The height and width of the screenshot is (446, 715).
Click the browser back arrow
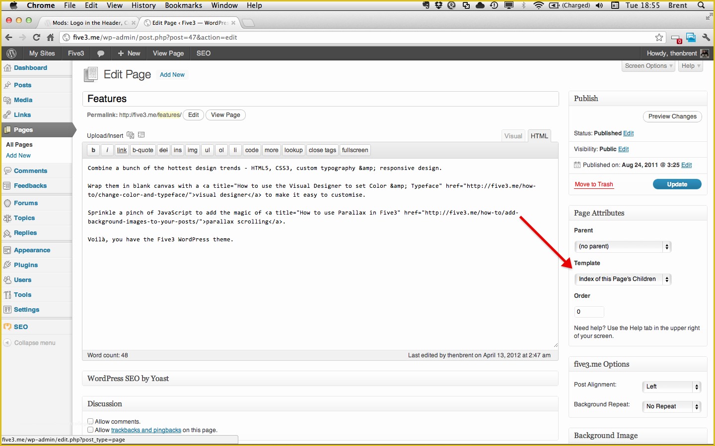[8, 37]
